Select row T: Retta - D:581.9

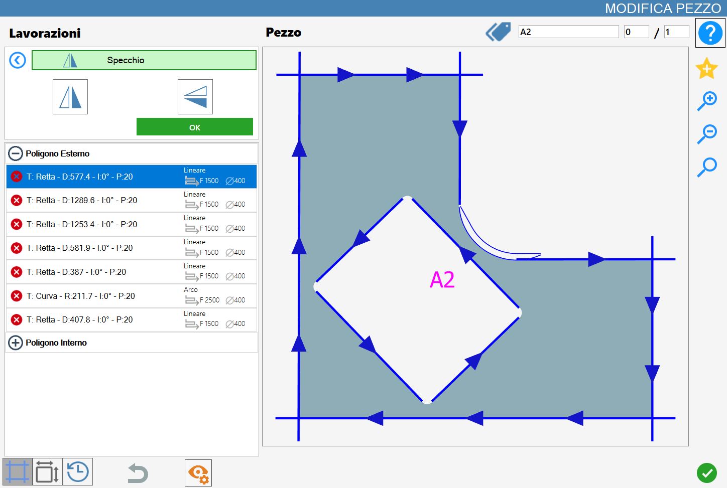click(132, 248)
